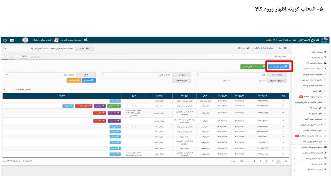Click the truck icon for عملیات لجستیک داخلی
Viewport: 331px width, 177px height.
325,147
